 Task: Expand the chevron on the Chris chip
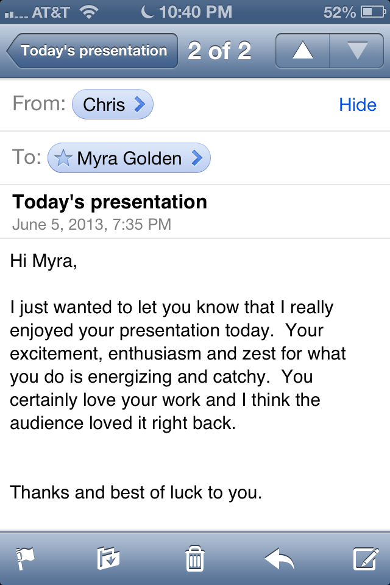(x=140, y=105)
